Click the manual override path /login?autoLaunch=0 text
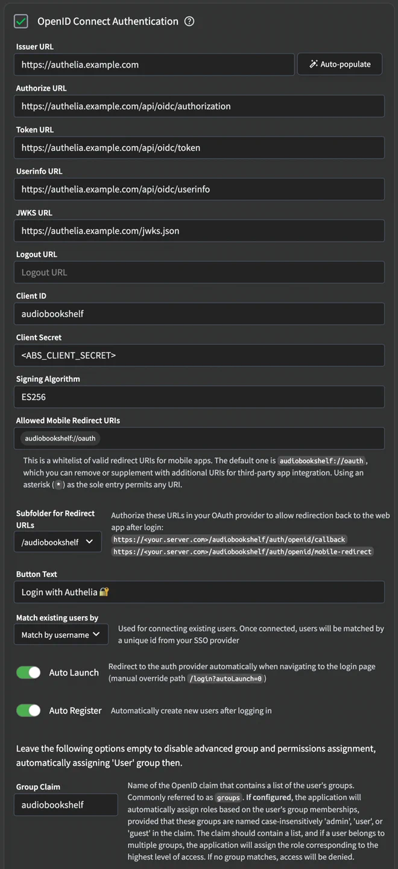 226,678
